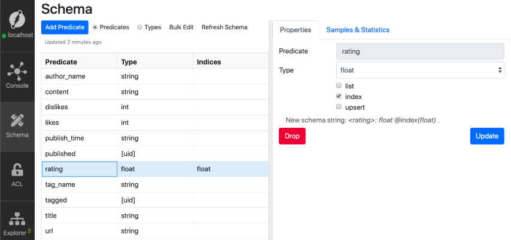Click the Dgraph lightning logo icon
The width and height of the screenshot is (511, 240).
coord(17,19)
